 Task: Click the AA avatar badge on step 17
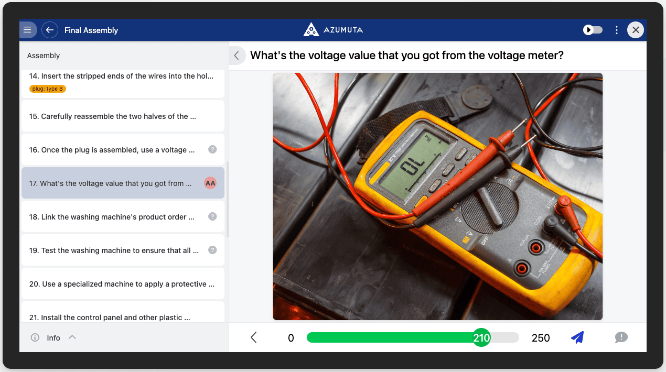tap(210, 183)
